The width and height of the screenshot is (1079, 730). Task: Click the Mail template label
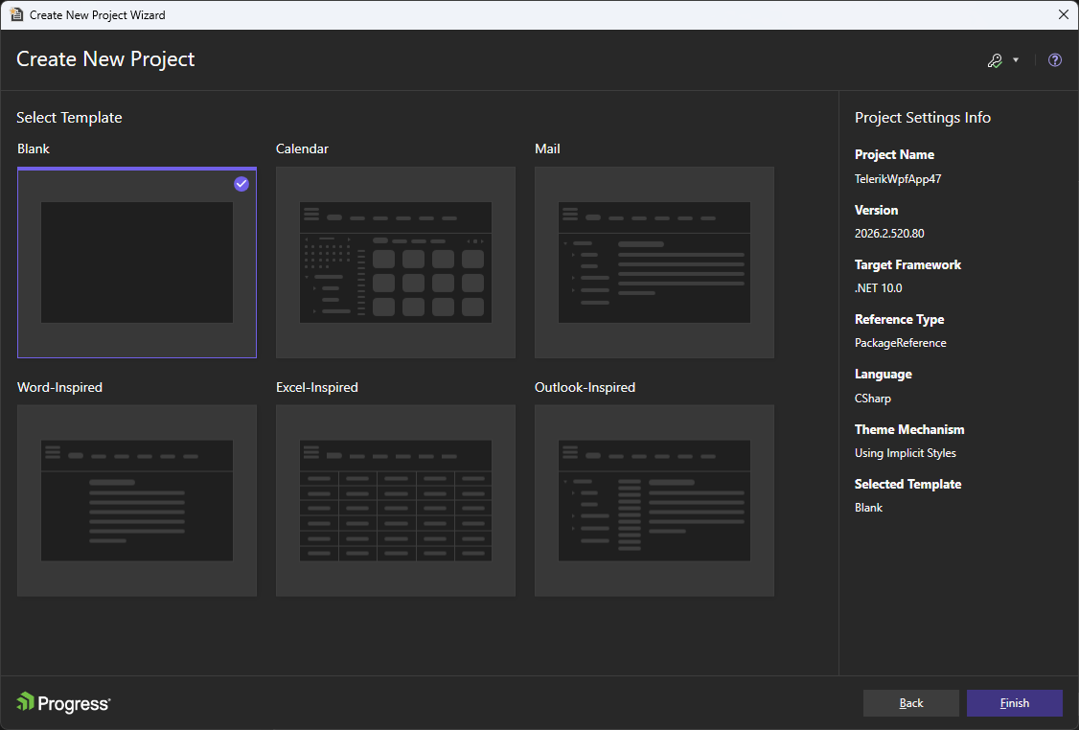coord(547,148)
